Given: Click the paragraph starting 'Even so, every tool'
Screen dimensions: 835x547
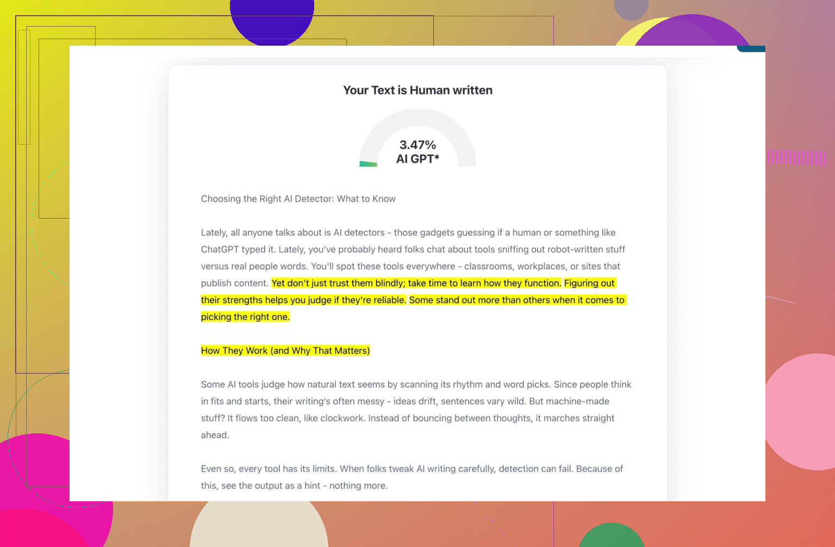Looking at the screenshot, I should coord(412,477).
